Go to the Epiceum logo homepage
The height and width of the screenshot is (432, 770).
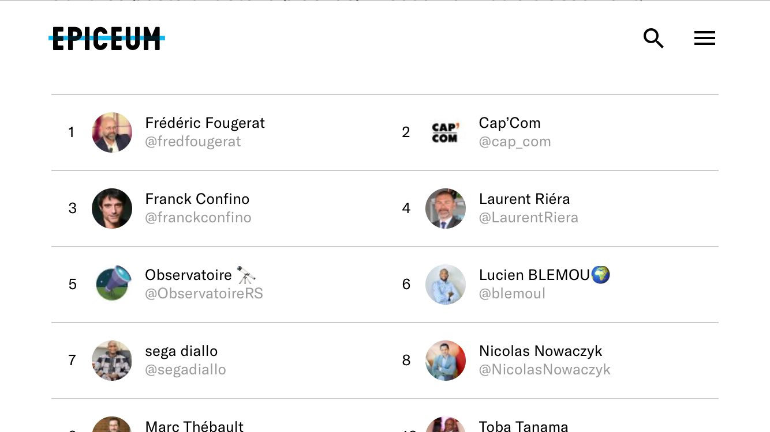coord(107,39)
